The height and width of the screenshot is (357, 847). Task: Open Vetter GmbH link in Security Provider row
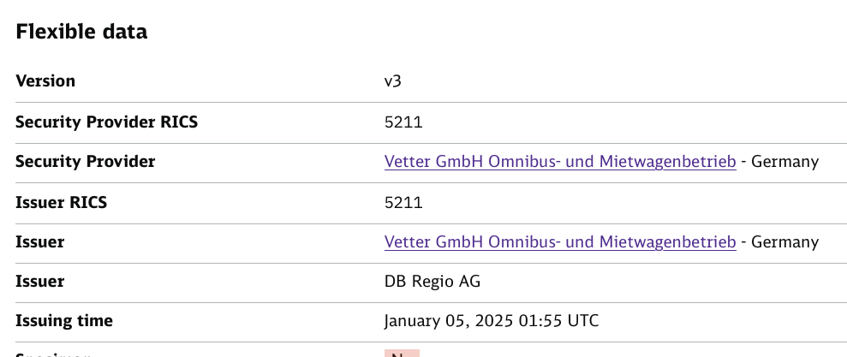click(560, 162)
